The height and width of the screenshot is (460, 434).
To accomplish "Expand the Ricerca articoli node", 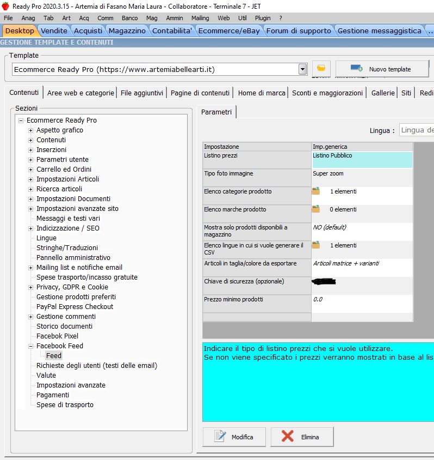I will [31, 189].
